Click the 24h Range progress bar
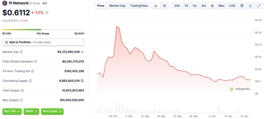The width and height of the screenshot is (264, 119). [x=43, y=30]
